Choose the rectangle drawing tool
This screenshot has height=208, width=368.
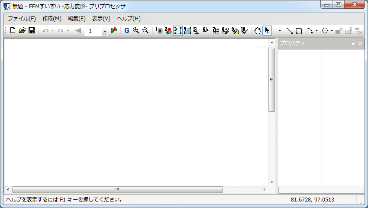(299, 31)
